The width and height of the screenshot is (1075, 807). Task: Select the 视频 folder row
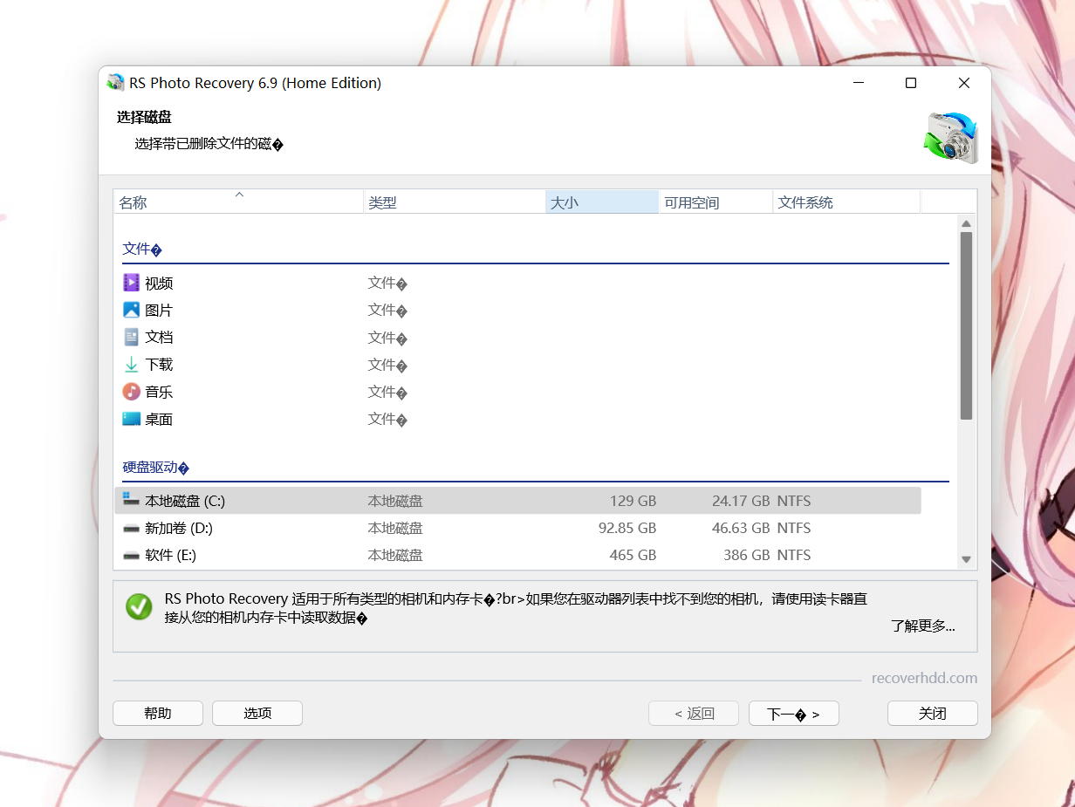pyautogui.click(x=517, y=283)
